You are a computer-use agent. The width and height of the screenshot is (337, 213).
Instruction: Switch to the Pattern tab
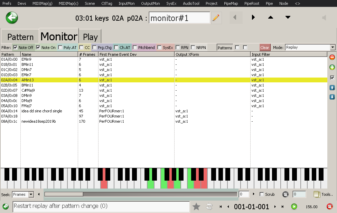[x=20, y=37]
